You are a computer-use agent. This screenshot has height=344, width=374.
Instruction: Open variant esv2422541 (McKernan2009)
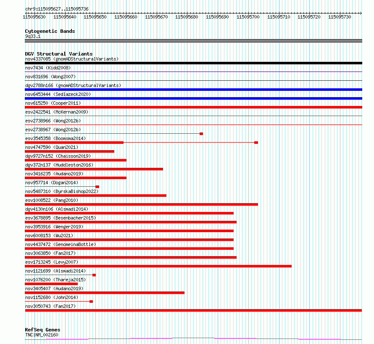pyautogui.click(x=57, y=112)
